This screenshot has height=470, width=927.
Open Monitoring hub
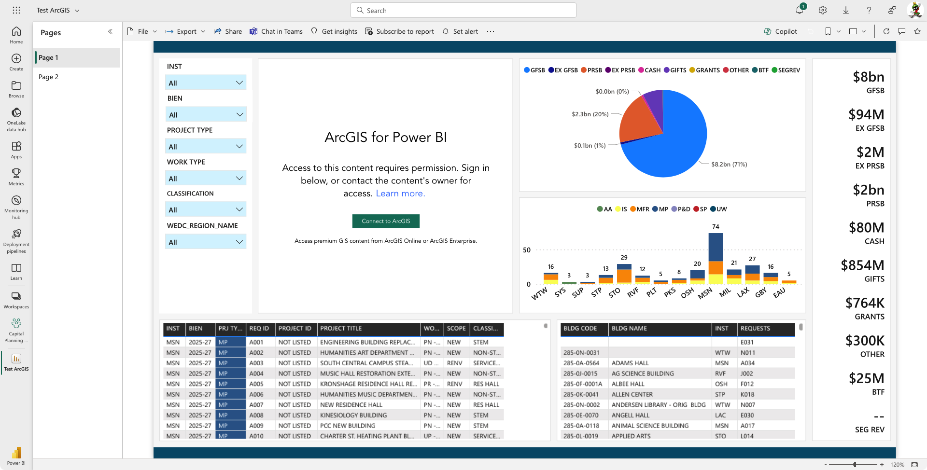point(16,207)
